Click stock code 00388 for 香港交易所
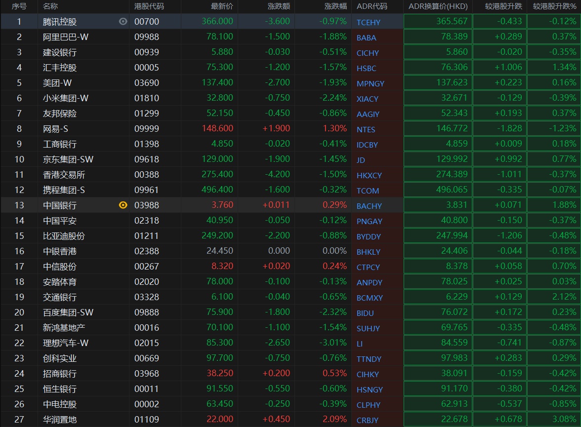Screen dimensions: 581x427 click(147, 175)
